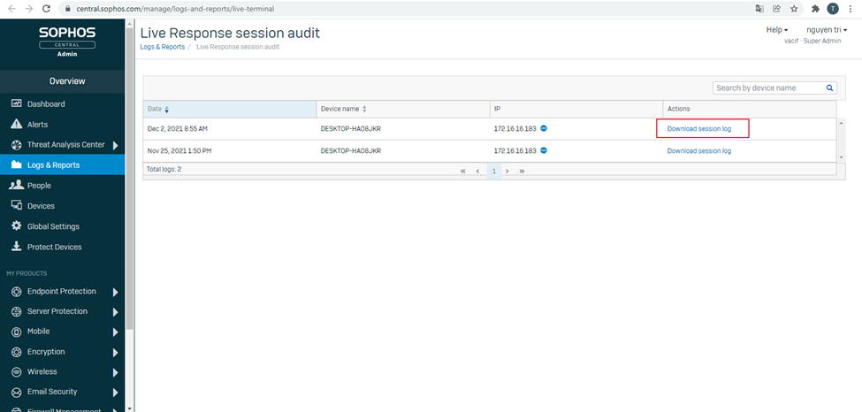Click Search by device name field
862x412 pixels.
pos(774,88)
